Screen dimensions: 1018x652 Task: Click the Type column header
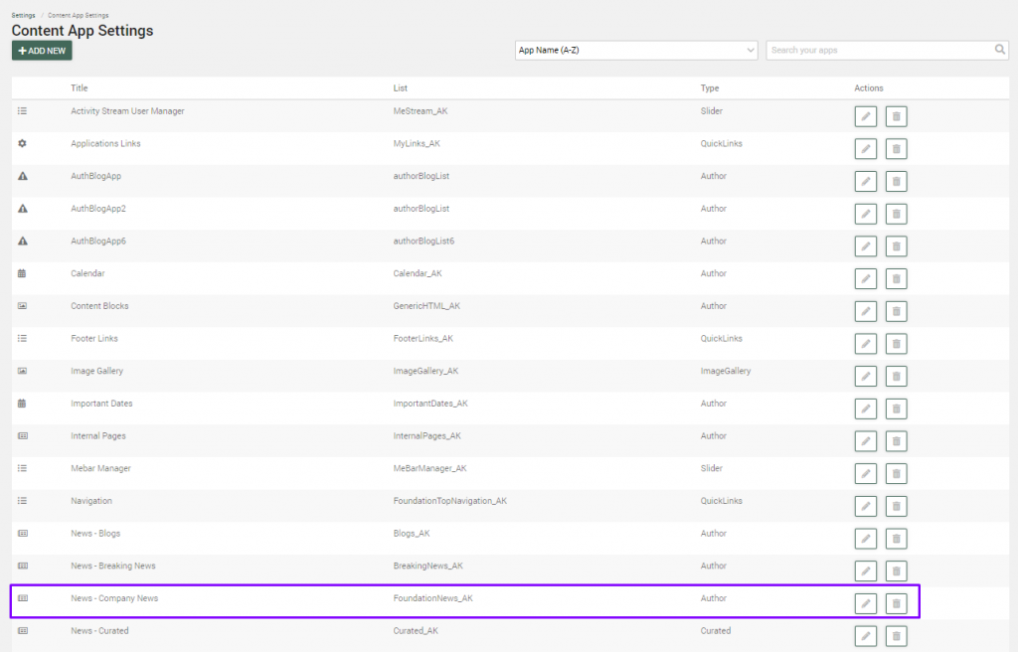tap(710, 88)
